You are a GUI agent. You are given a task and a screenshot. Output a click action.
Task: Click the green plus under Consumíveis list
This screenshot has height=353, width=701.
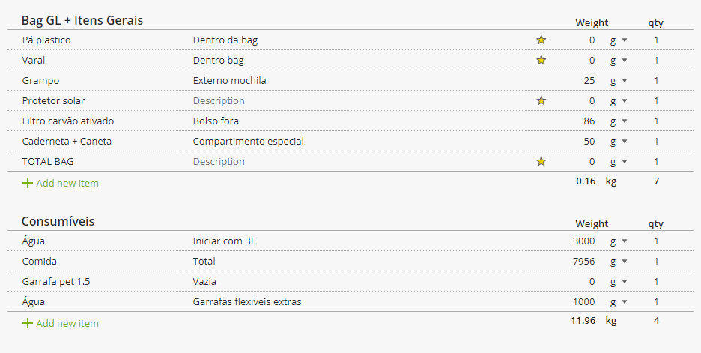point(27,323)
